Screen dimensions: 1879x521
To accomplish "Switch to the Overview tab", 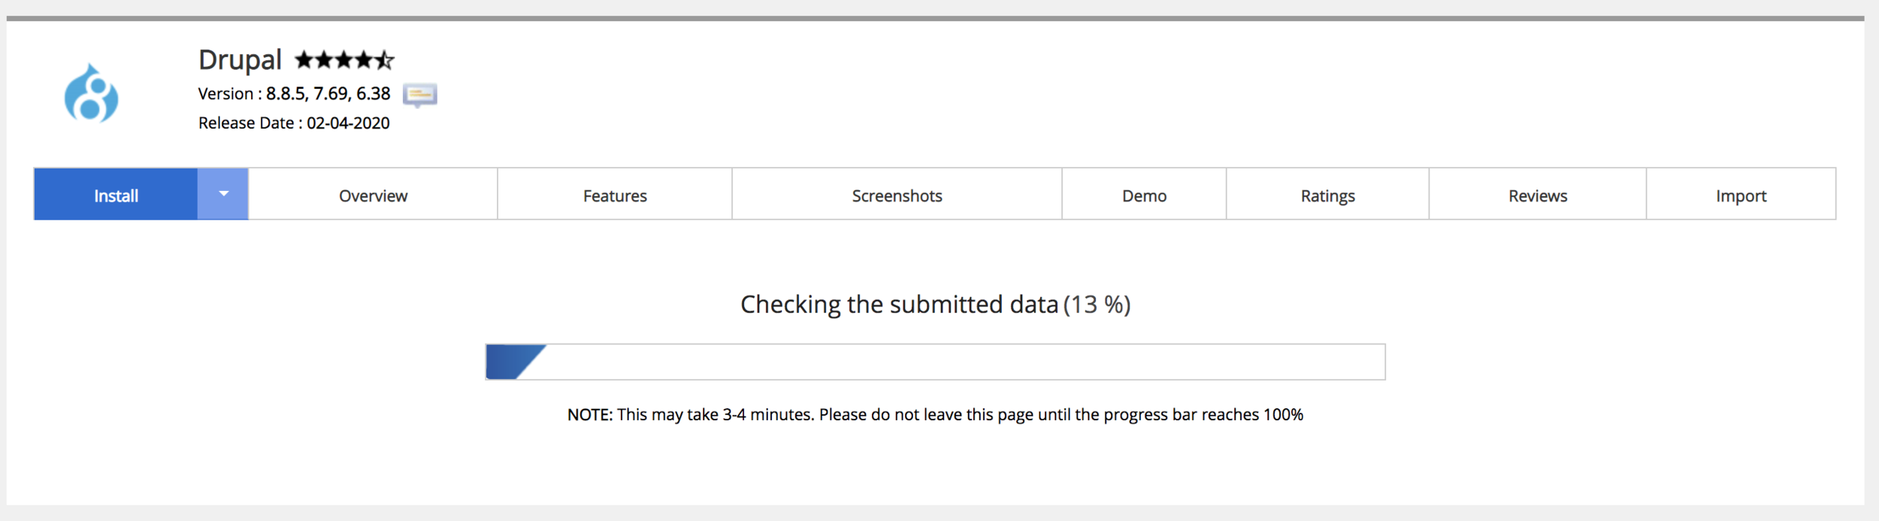I will [x=373, y=195].
